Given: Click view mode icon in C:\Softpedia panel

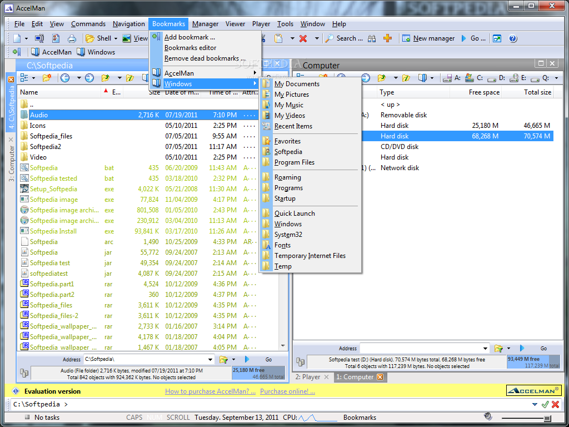Looking at the screenshot, I should (x=24, y=78).
